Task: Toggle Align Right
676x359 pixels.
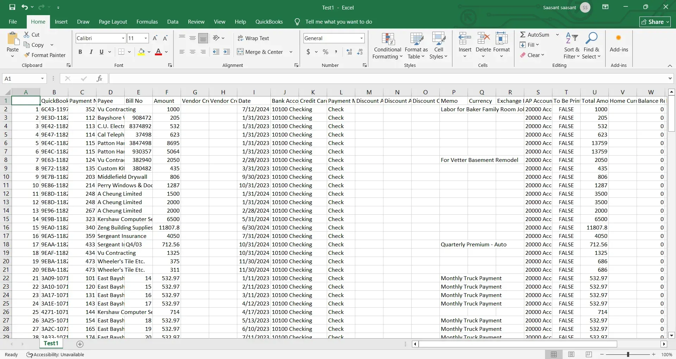Action: [203, 52]
